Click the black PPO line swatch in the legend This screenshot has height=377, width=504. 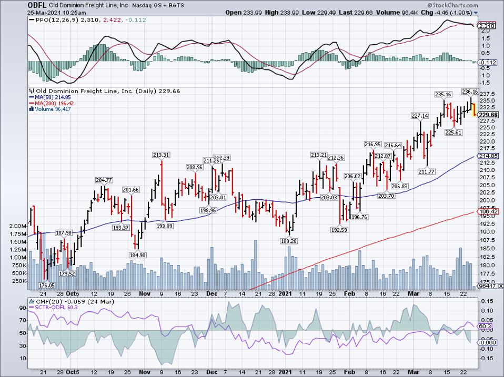tap(32, 20)
